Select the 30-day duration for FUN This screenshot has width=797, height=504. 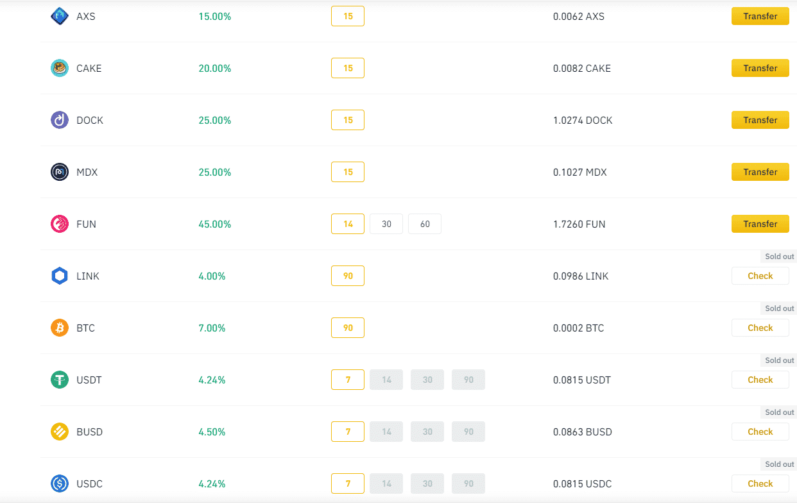coord(386,224)
